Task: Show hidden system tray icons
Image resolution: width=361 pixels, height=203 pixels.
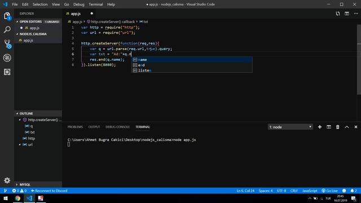Action: click(x=310, y=198)
